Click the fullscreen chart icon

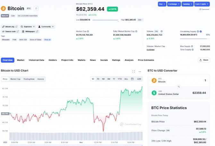click(134, 72)
